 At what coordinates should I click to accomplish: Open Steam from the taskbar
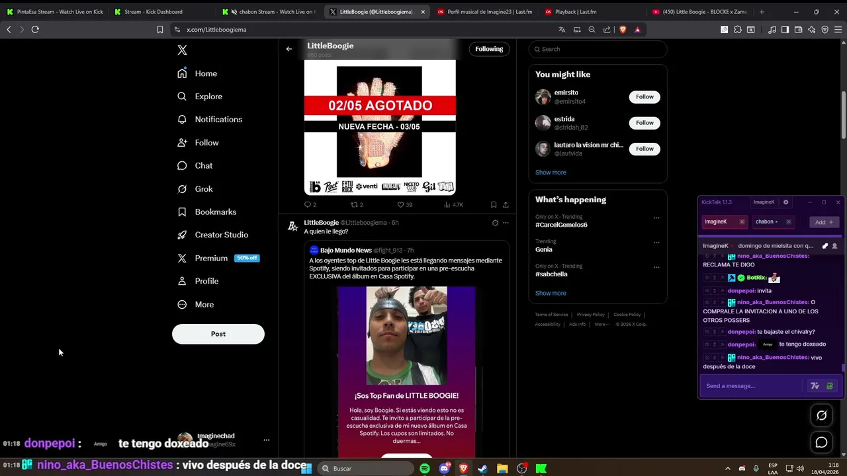(483, 469)
